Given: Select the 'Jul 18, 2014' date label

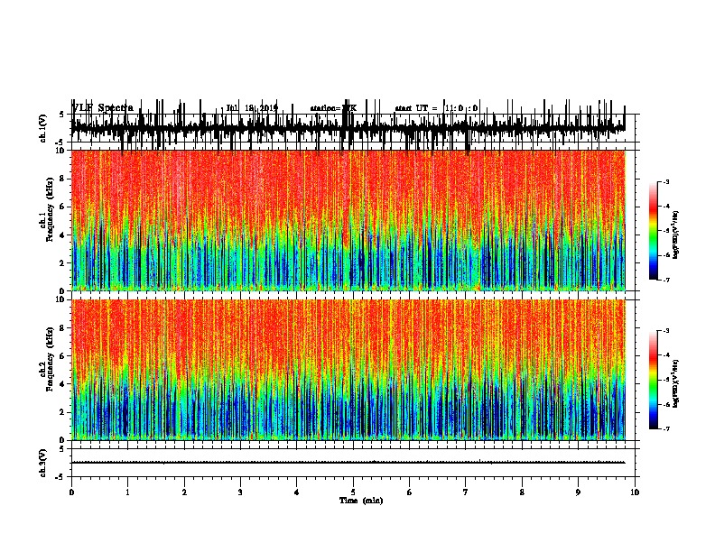Looking at the screenshot, I should tap(252, 108).
